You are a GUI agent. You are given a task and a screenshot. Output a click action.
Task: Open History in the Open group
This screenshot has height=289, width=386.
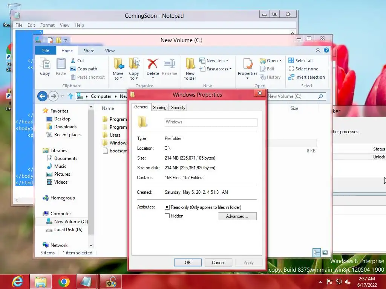click(x=270, y=77)
